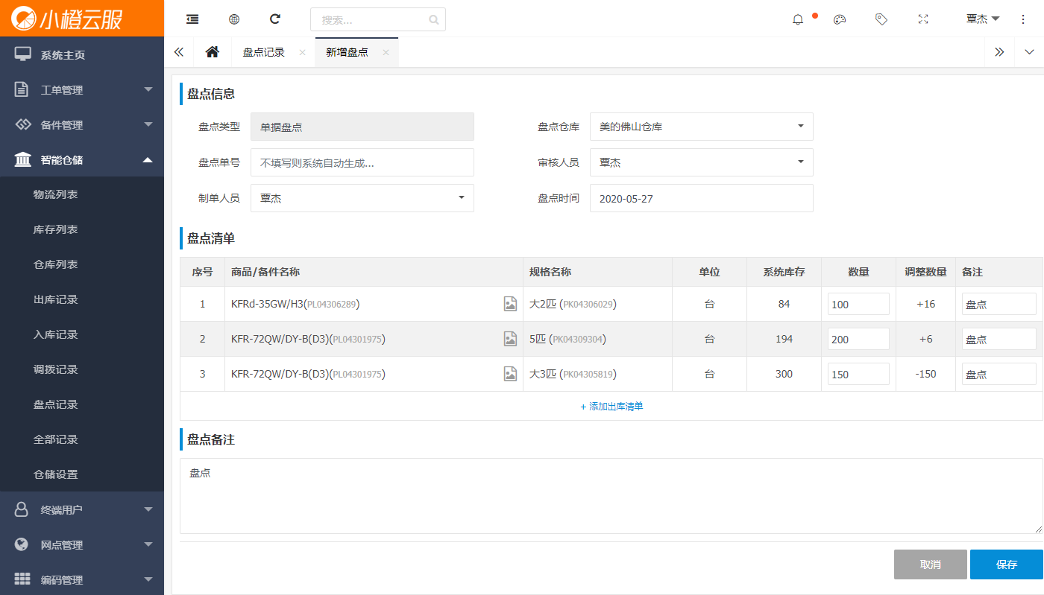Image resolution: width=1044 pixels, height=595 pixels.
Task: Click the 取消 button
Action: [x=931, y=564]
